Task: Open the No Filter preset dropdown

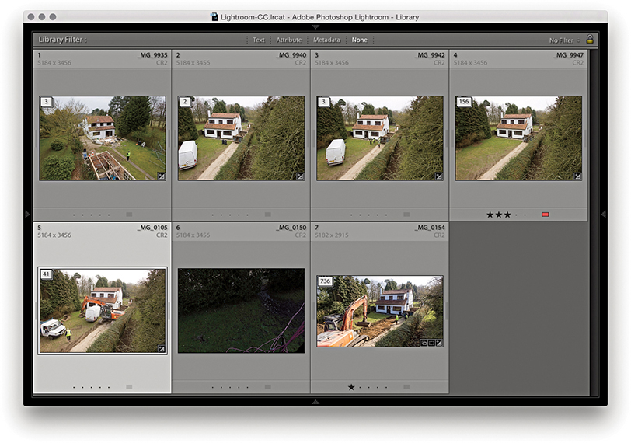Action: coord(564,40)
